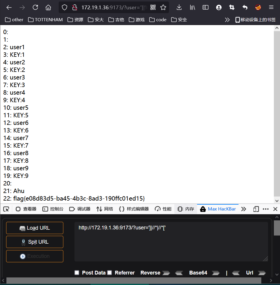Toggle responsive design mode icon
The image size is (280, 285).
click(256, 209)
